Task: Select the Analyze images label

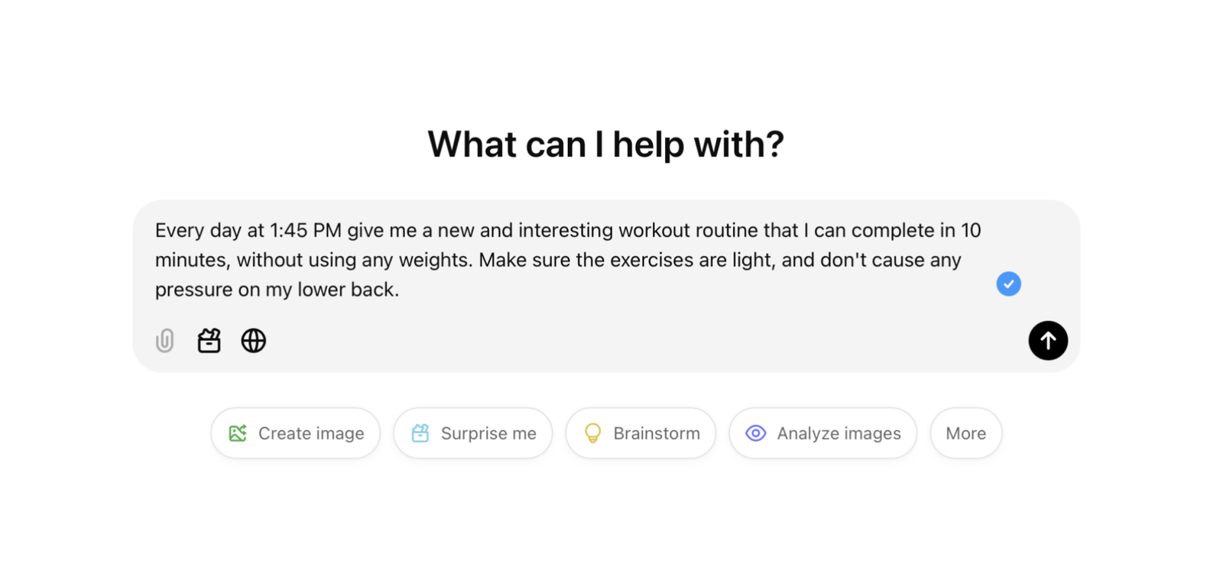Action: [x=839, y=433]
